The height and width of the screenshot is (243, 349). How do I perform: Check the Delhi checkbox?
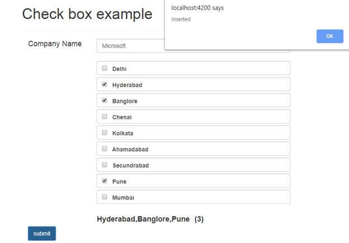pos(105,68)
